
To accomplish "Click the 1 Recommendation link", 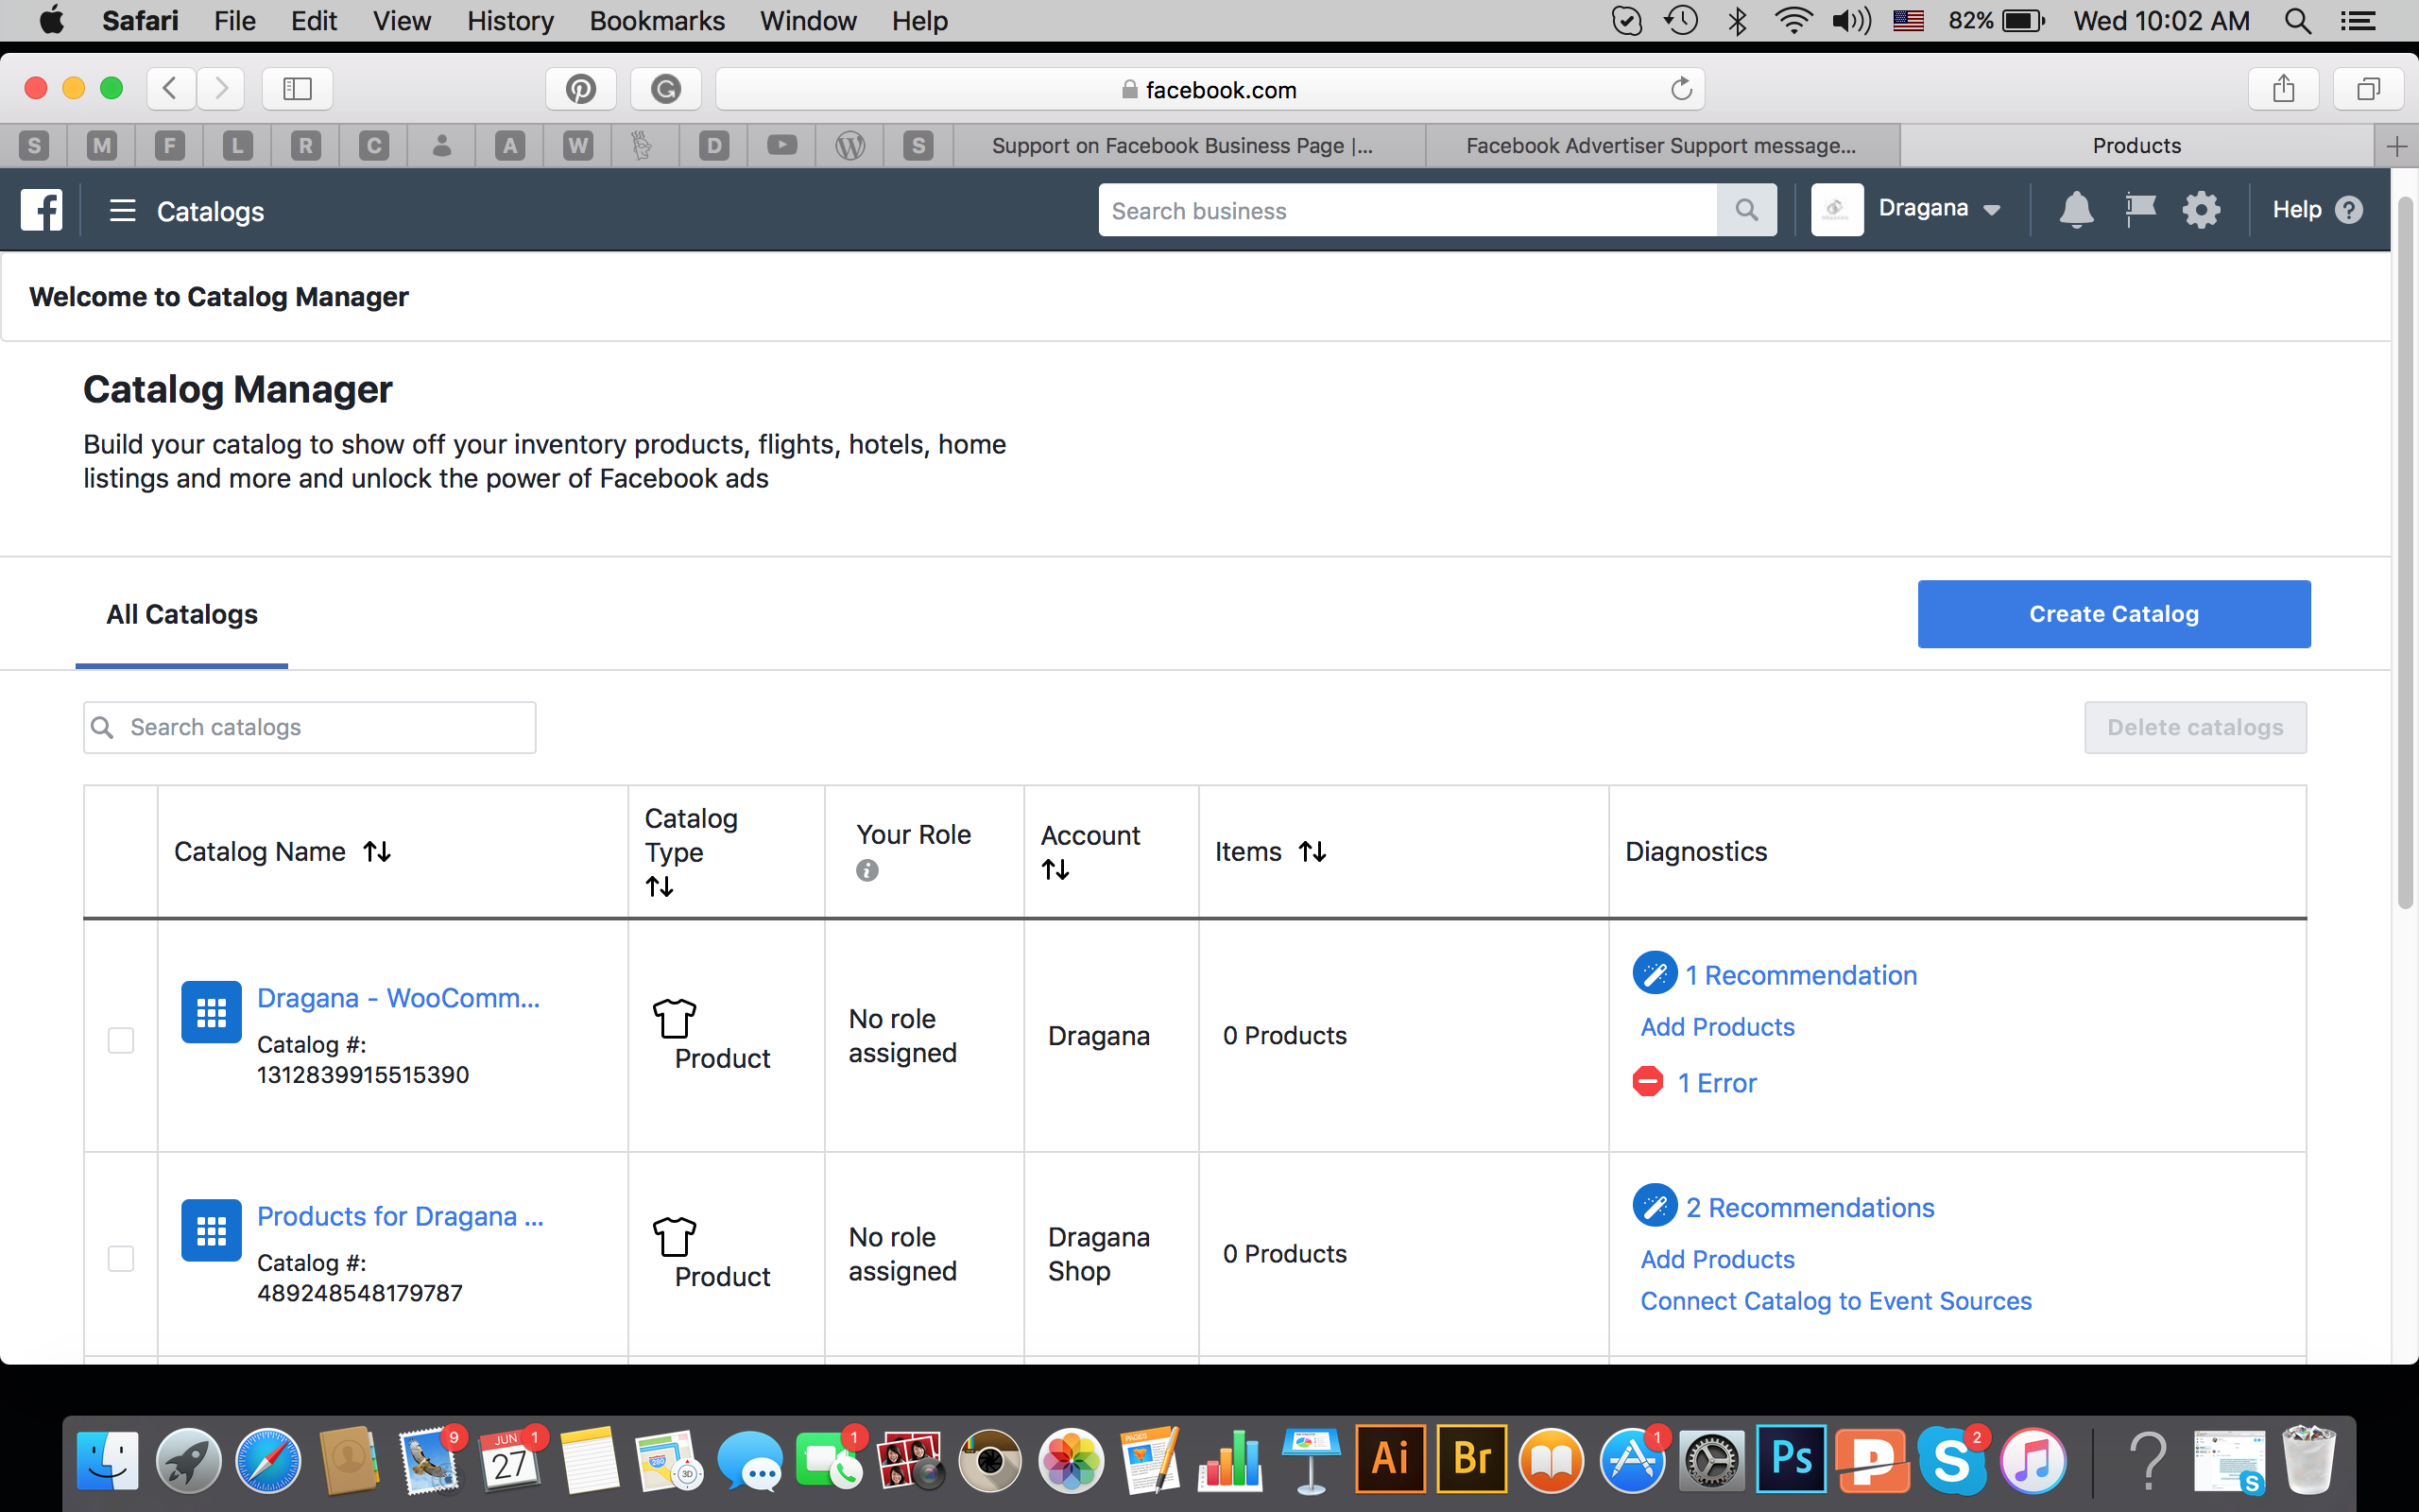I will (1801, 975).
